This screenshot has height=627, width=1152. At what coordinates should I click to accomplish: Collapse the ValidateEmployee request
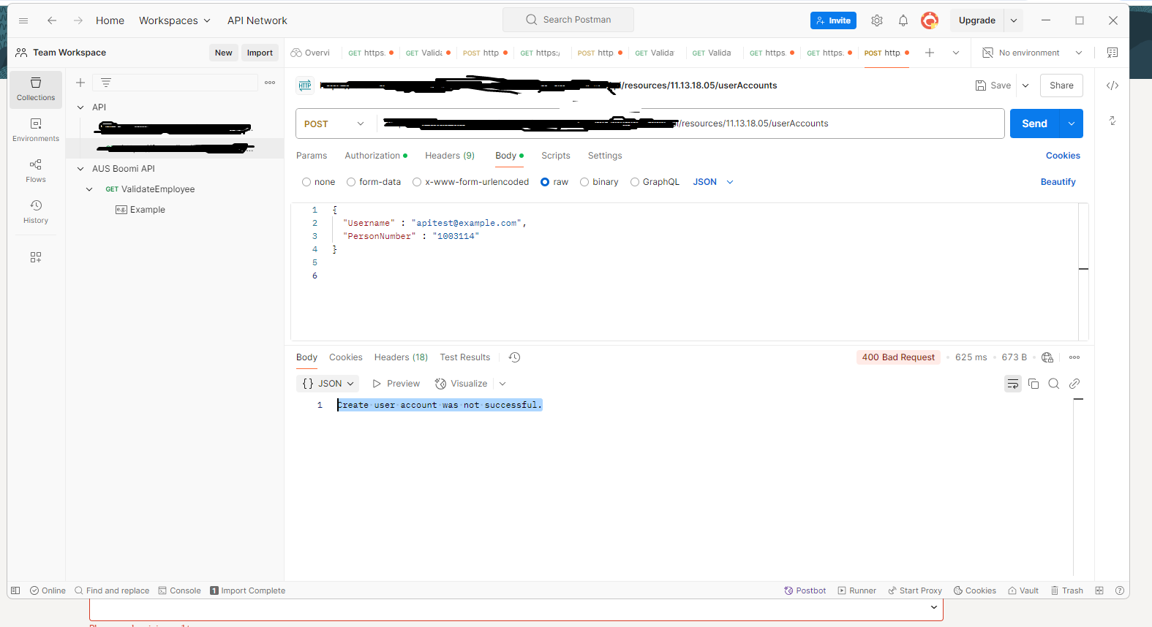pos(89,189)
